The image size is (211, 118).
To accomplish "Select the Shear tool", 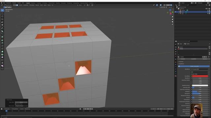I will point(2,66).
